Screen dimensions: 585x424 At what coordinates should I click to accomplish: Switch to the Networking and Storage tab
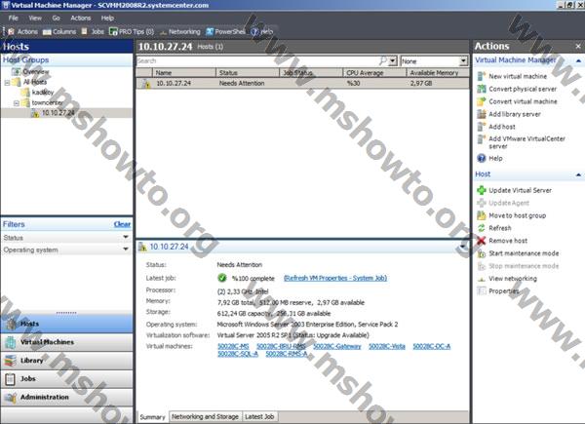(x=205, y=416)
